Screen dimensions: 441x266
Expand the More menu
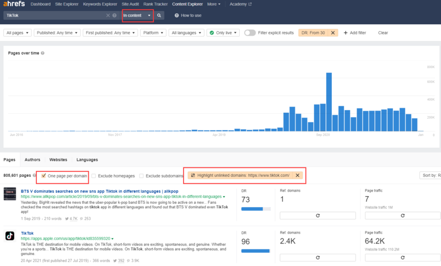(x=214, y=4)
